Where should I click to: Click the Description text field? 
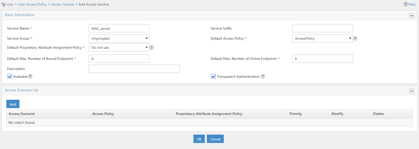(x=134, y=69)
